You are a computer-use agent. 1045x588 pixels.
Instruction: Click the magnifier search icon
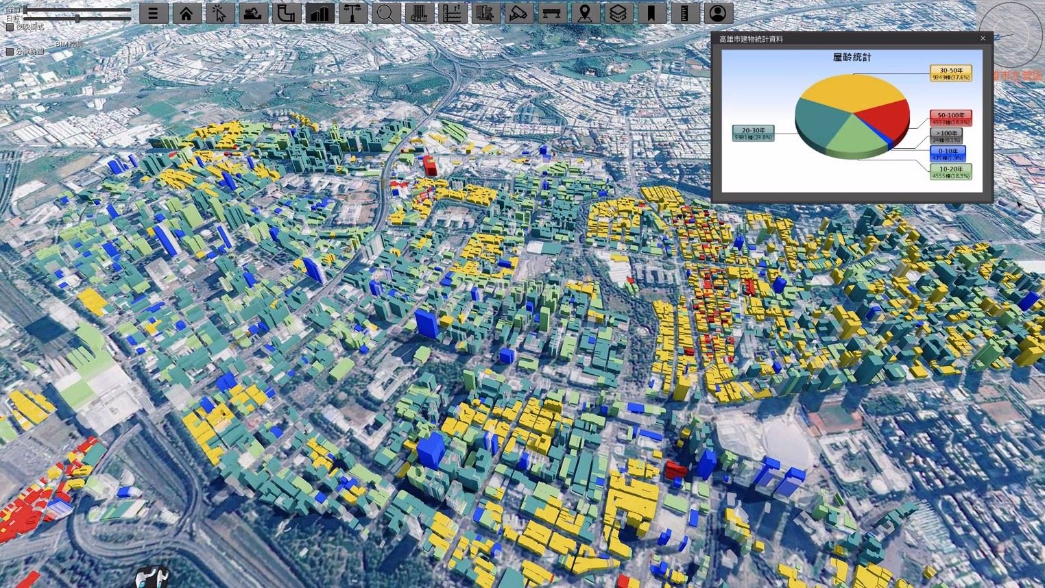click(x=386, y=13)
